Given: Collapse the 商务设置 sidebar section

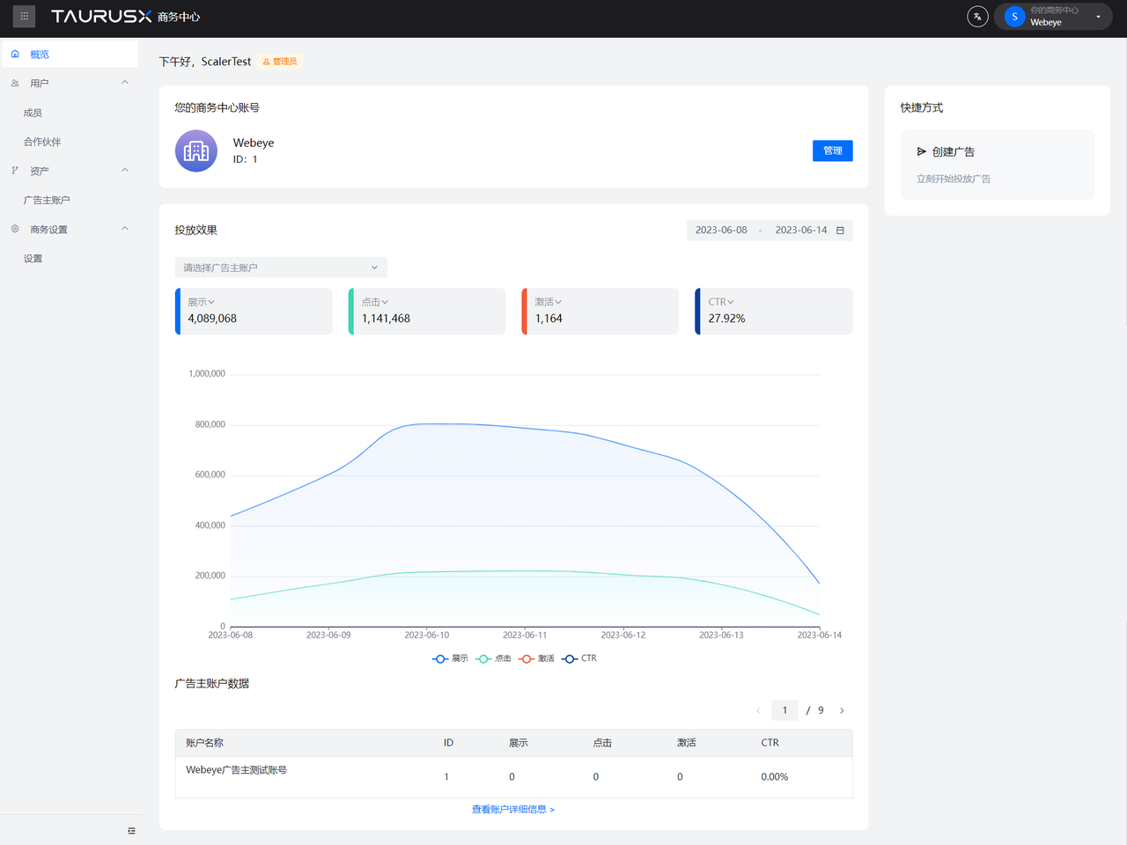Looking at the screenshot, I should tap(124, 229).
